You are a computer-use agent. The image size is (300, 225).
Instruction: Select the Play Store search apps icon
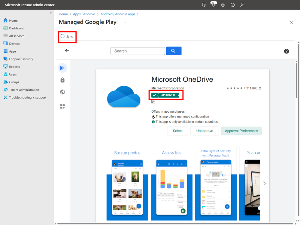(62, 68)
